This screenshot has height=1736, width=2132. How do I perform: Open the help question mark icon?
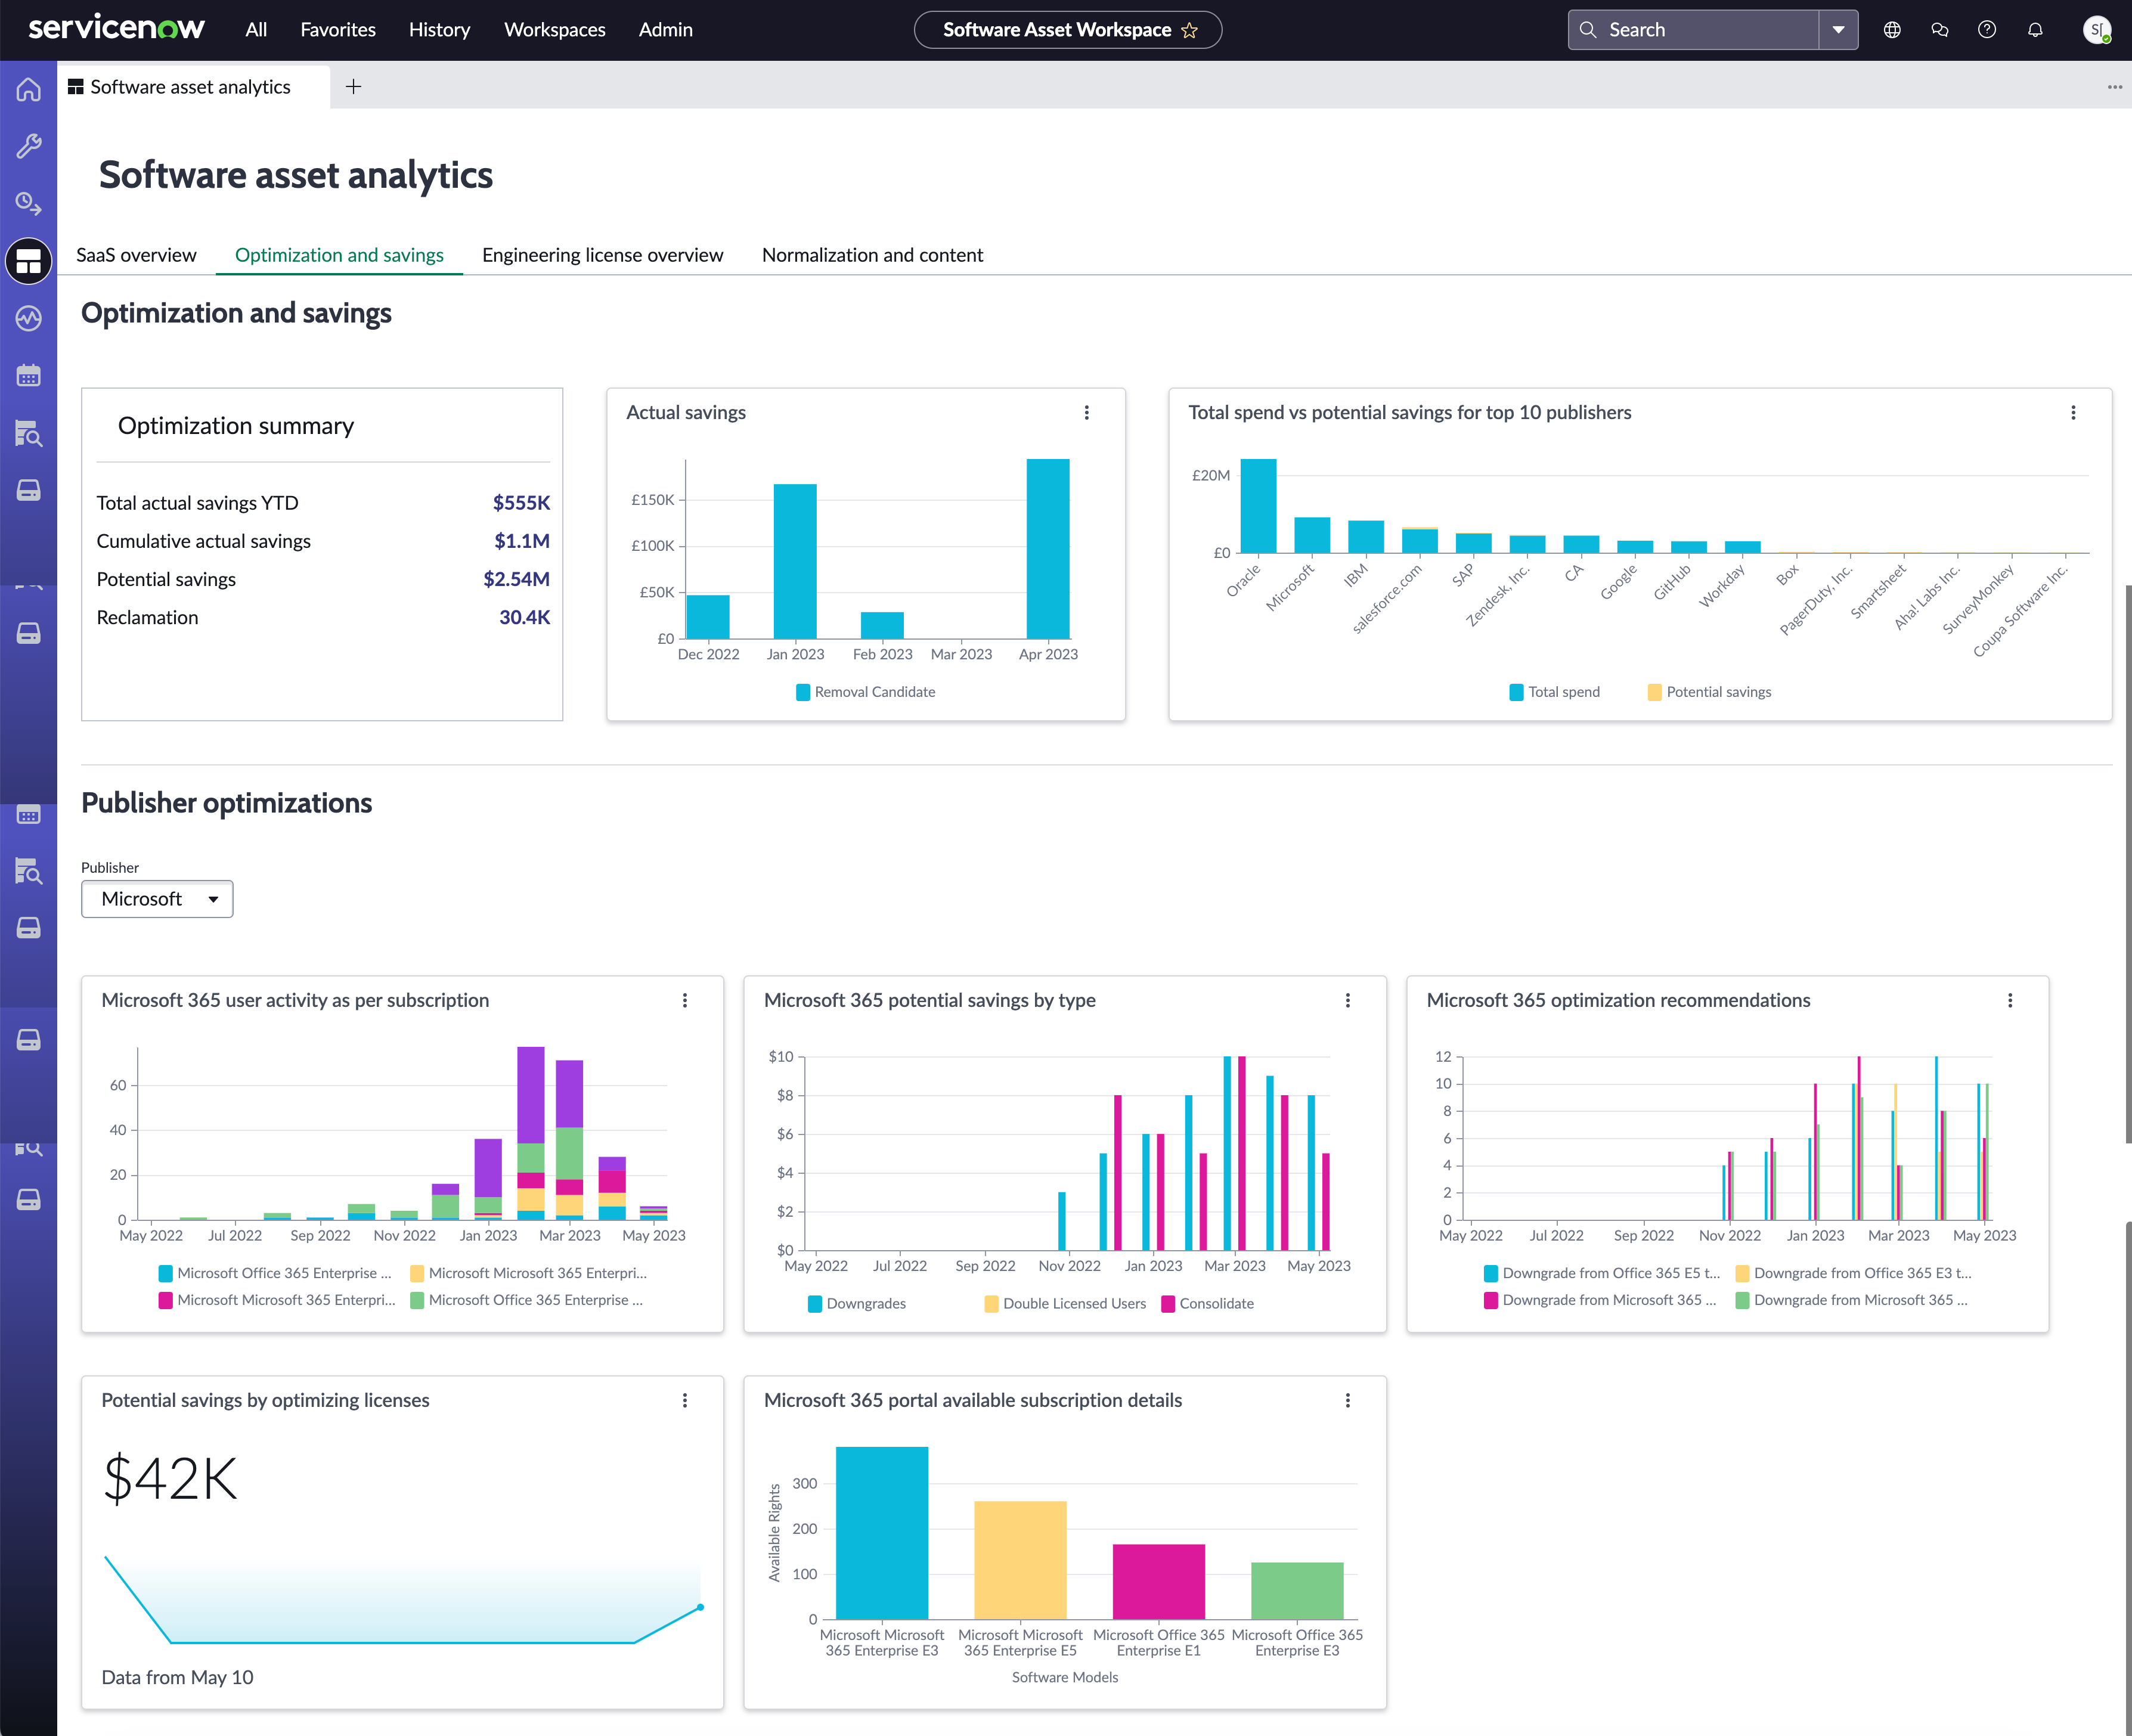1987,30
